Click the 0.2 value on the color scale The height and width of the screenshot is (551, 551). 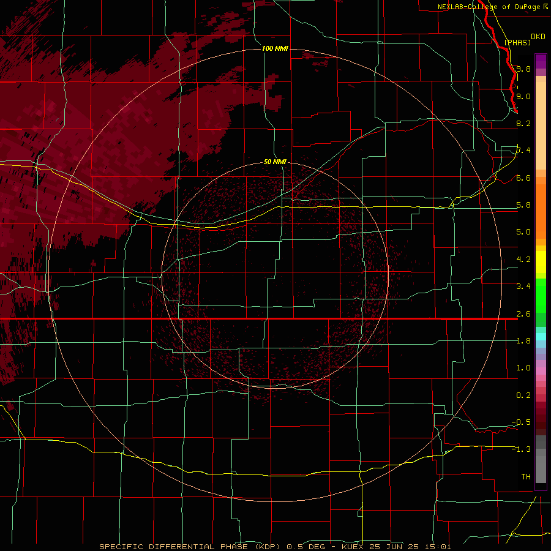(523, 395)
